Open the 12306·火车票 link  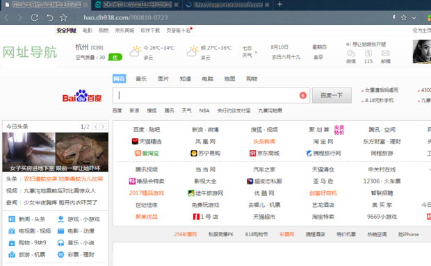[382, 181]
